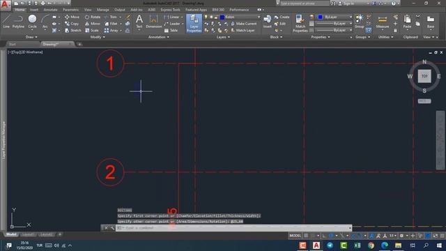Open Windows Start menu
This screenshot has width=446, height=251.
pos(439,245)
